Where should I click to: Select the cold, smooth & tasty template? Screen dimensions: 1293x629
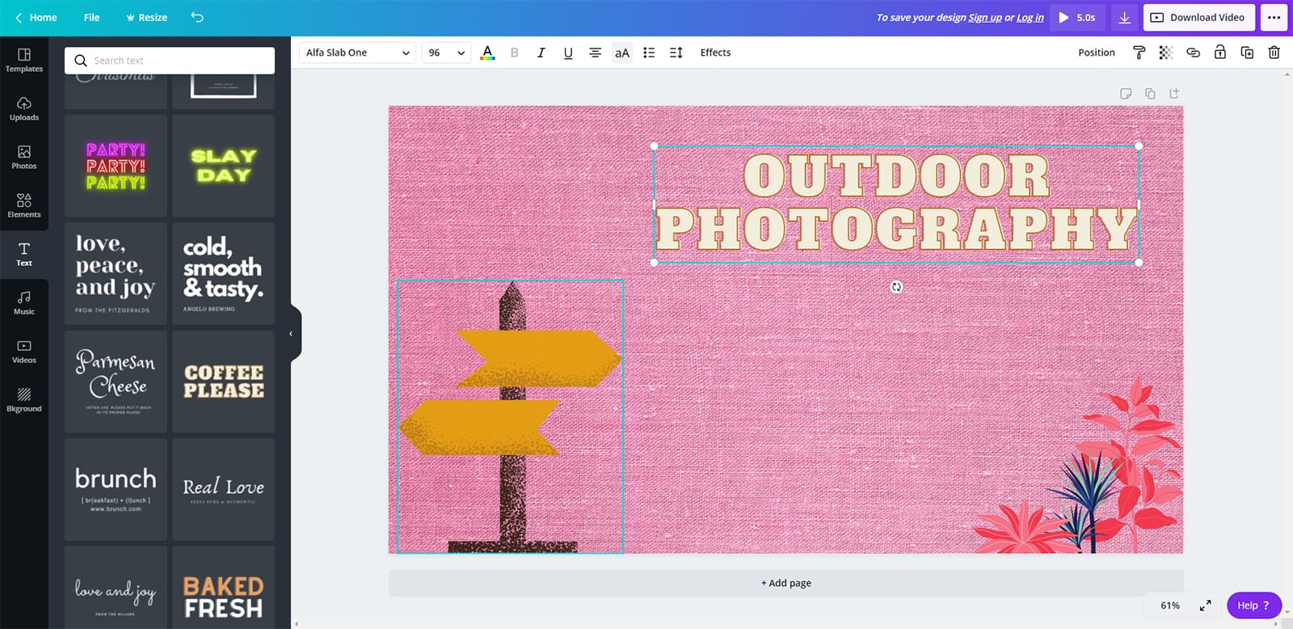[x=224, y=274]
